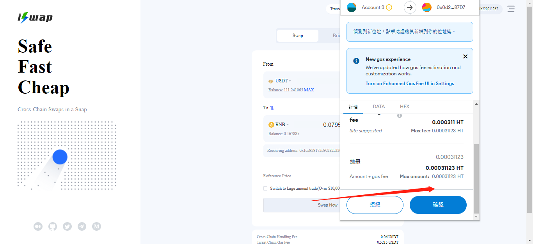Click the USDT token coin icon
The image size is (533, 244).
click(x=271, y=81)
